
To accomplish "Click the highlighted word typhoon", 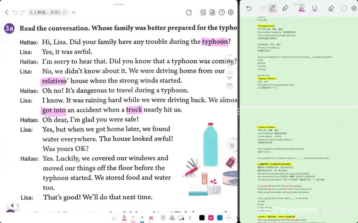I will coord(215,42).
